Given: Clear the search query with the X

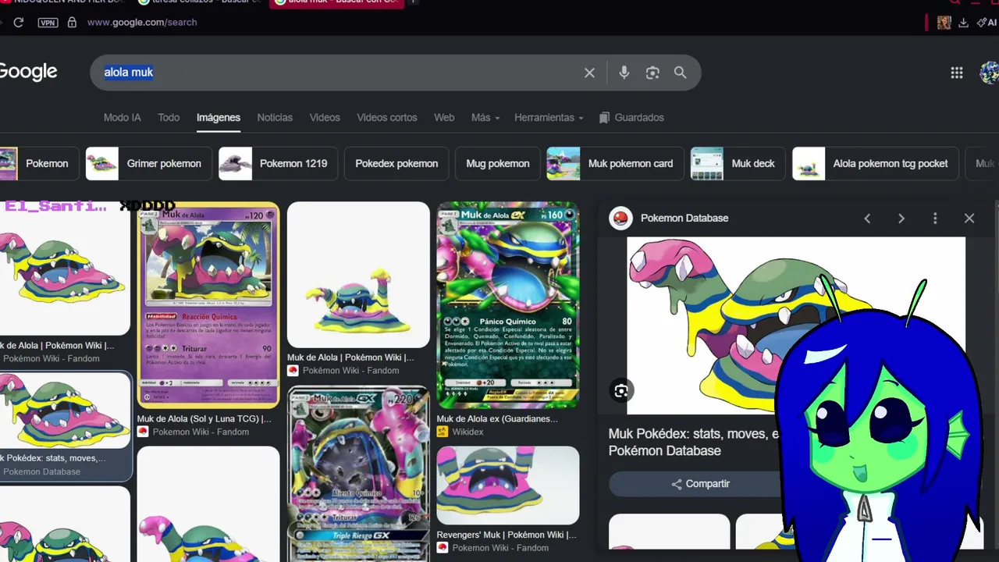Looking at the screenshot, I should click(589, 73).
